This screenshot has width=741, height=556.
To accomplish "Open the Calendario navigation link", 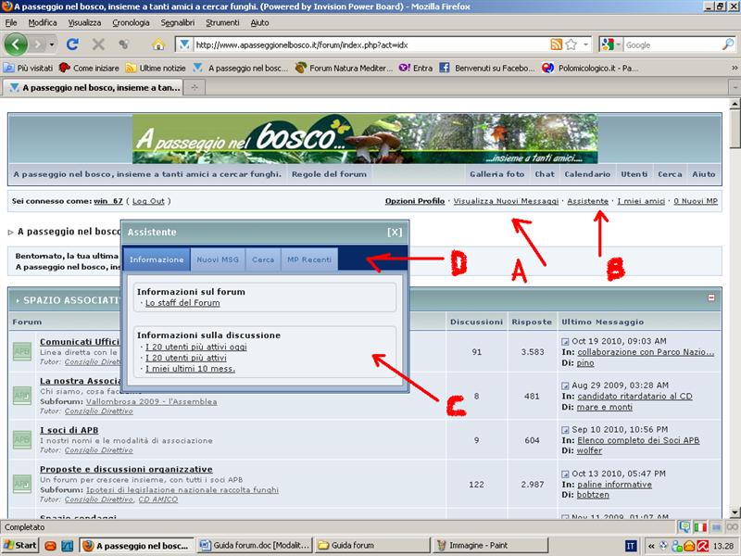I will pyautogui.click(x=587, y=174).
